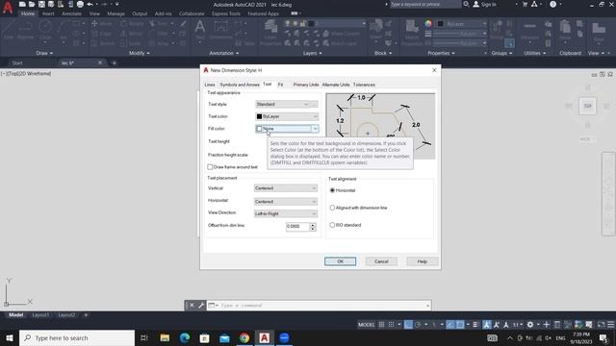Toggle object snap in status bar
Screen dimensions: 616x346
pyautogui.click(x=460, y=325)
